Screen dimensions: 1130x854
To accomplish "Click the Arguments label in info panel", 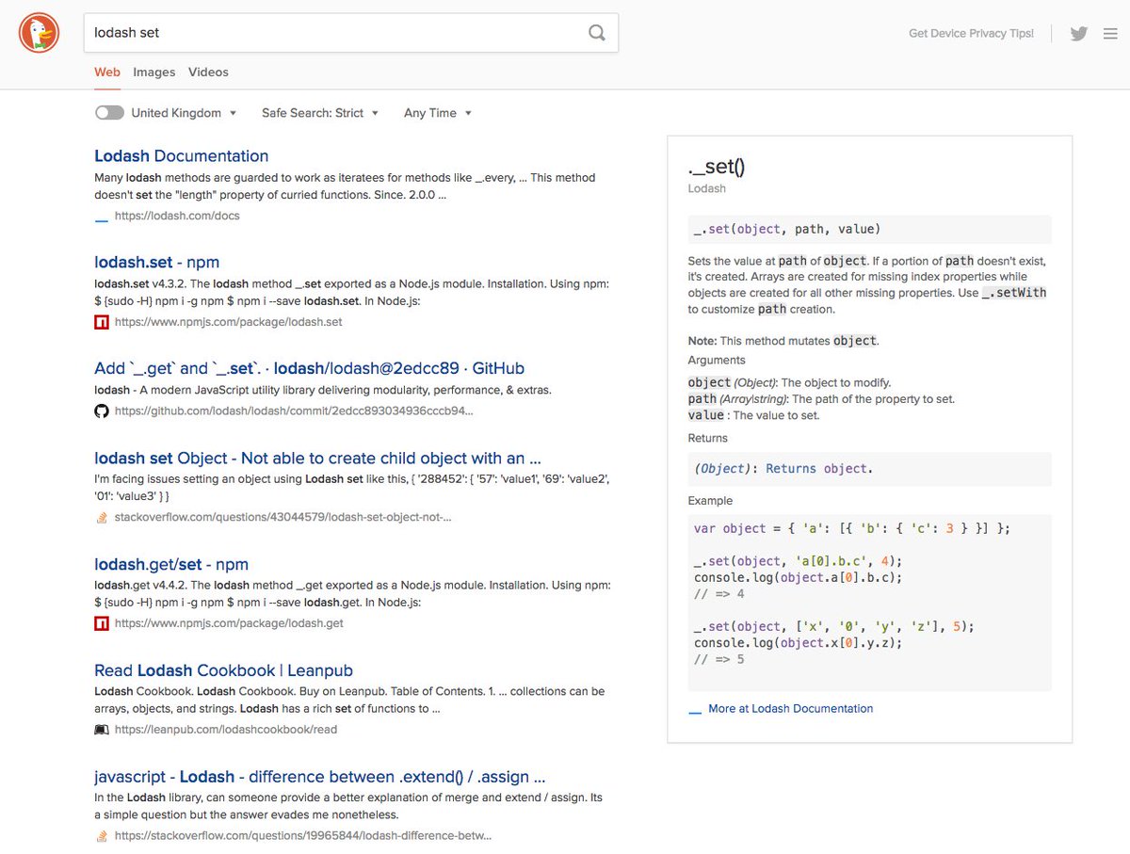I will pos(717,361).
